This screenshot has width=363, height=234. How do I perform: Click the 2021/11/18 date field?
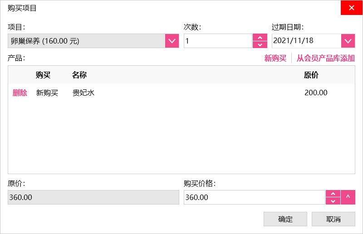point(306,41)
